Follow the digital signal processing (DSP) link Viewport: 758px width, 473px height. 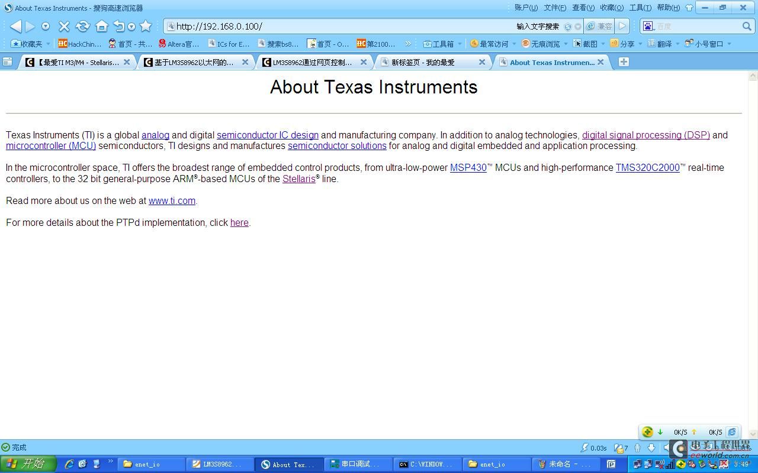pos(646,135)
